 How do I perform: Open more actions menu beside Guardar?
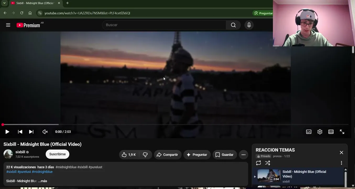(243, 155)
